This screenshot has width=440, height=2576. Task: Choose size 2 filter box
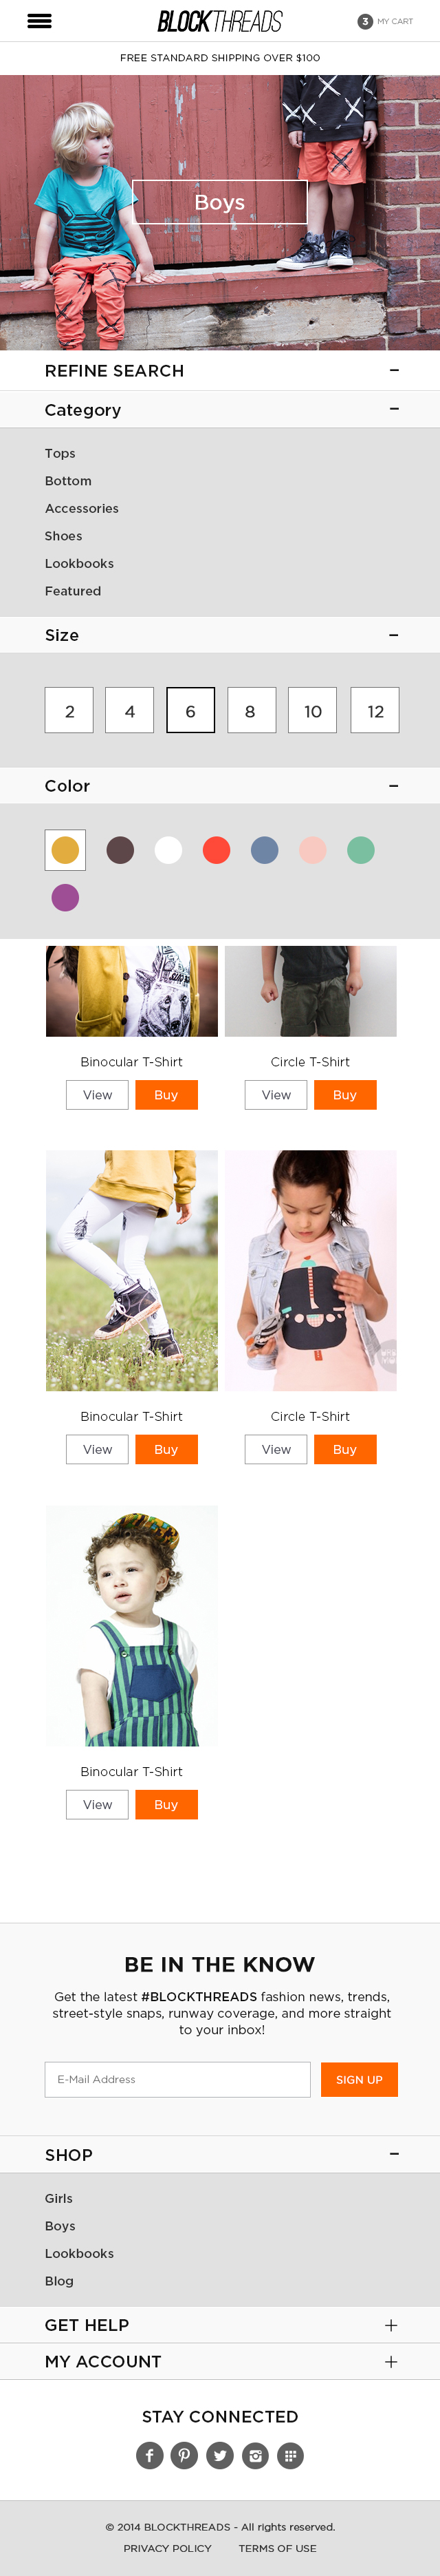pos(69,710)
